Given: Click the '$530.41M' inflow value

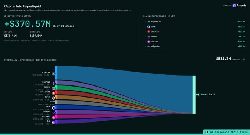Looking at the screenshot, I should coord(10,36).
